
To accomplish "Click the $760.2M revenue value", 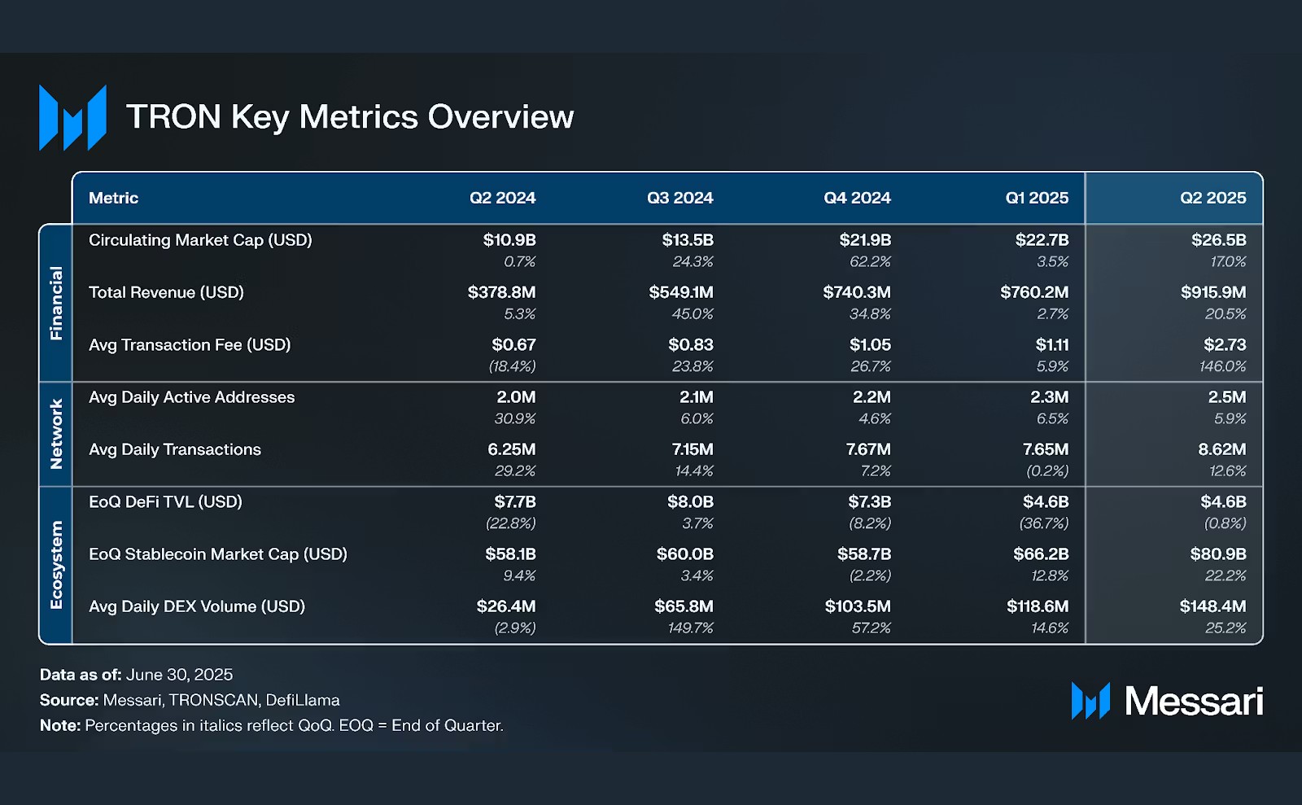I will click(x=1034, y=292).
